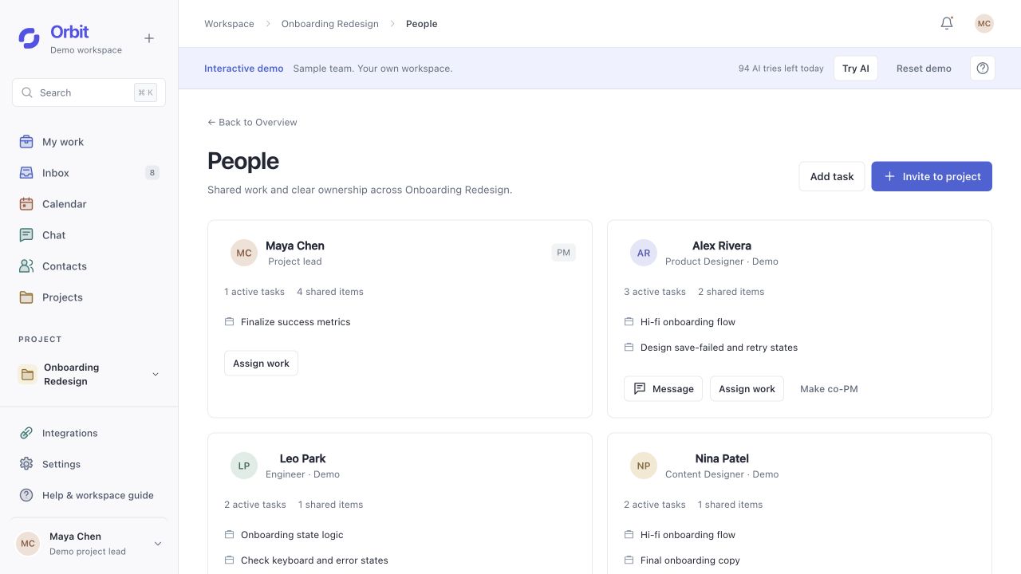
Task: Click Assign work on Maya Chen card
Action: pos(261,364)
